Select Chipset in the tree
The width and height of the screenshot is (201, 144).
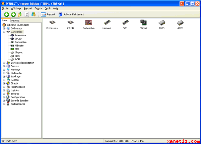click(x=19, y=53)
